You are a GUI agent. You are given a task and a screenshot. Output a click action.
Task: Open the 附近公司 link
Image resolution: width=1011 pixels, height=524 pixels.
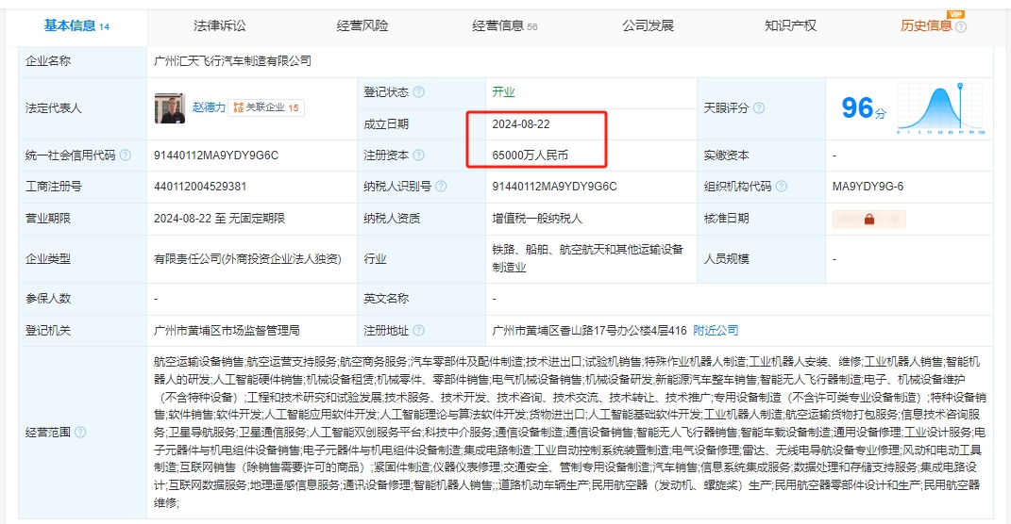pyautogui.click(x=716, y=331)
